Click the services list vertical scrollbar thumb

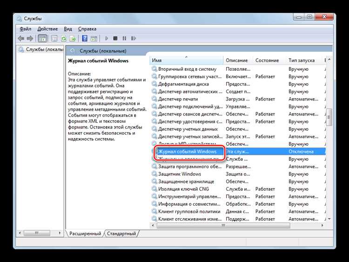coord(329,117)
